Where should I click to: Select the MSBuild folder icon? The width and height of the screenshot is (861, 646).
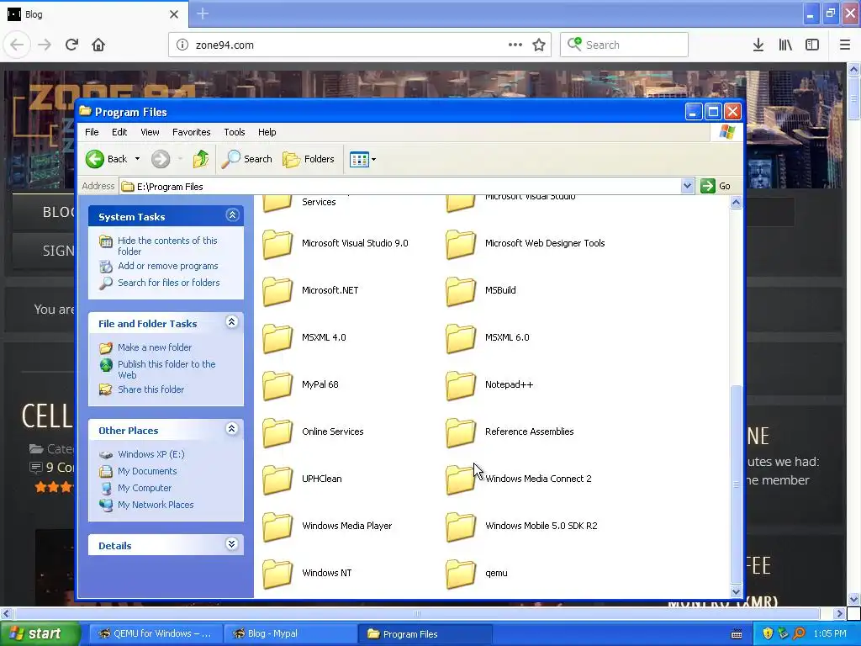point(461,291)
